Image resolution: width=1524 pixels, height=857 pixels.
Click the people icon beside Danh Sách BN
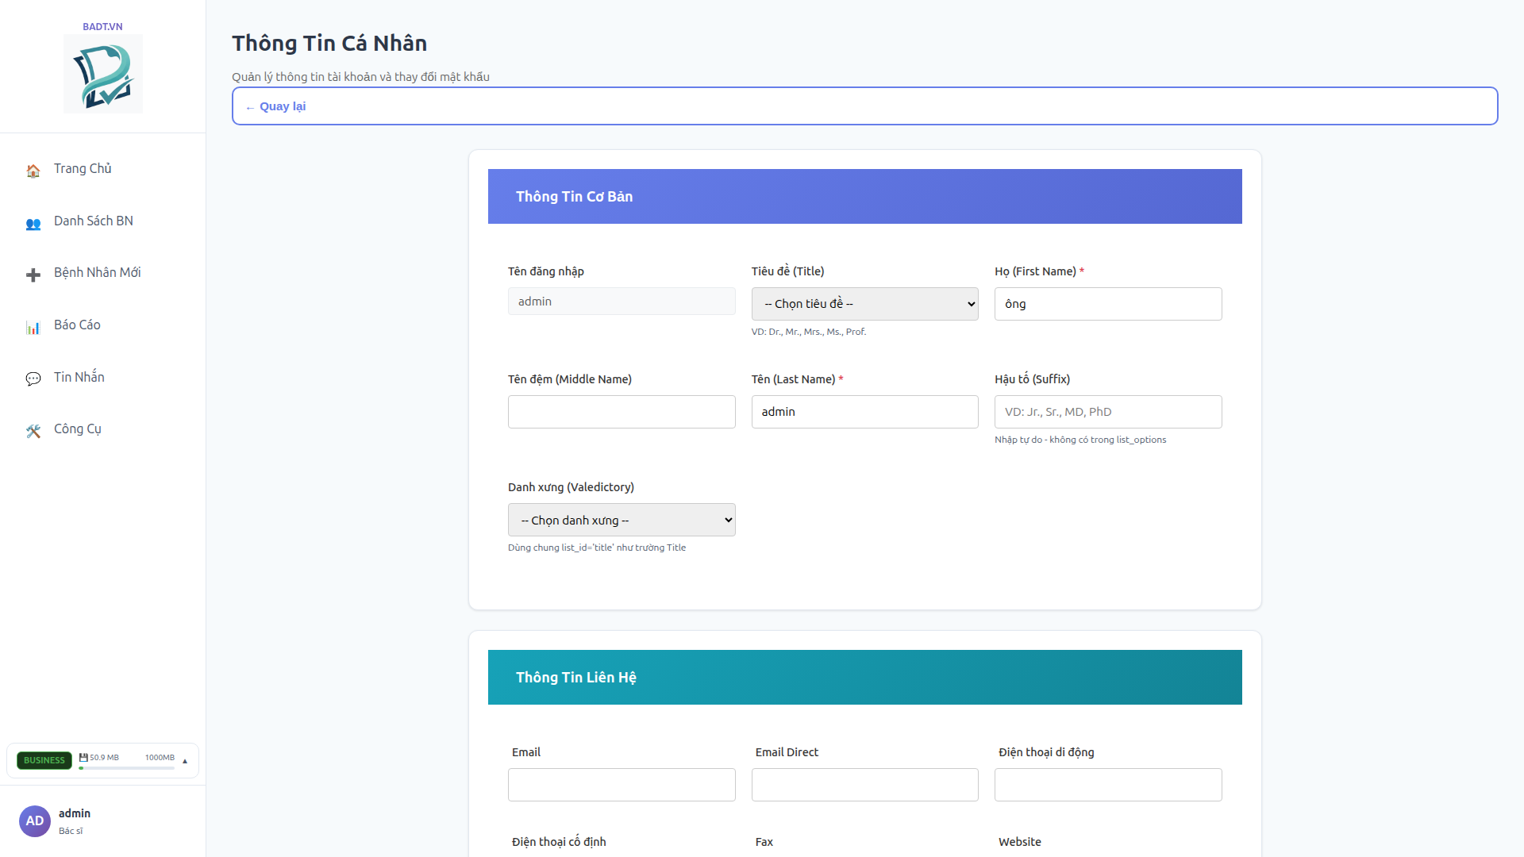tap(33, 223)
